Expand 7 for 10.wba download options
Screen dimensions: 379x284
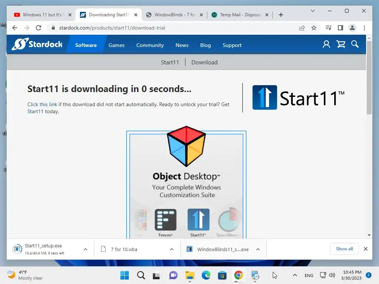tap(172, 249)
